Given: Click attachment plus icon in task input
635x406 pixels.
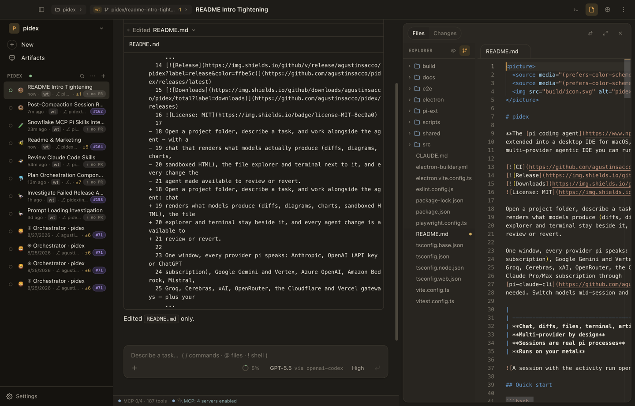Looking at the screenshot, I should pyautogui.click(x=134, y=368).
